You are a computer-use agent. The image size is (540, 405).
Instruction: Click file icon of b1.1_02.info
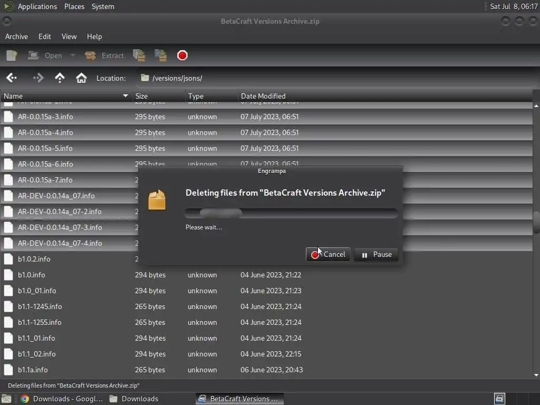pos(8,354)
